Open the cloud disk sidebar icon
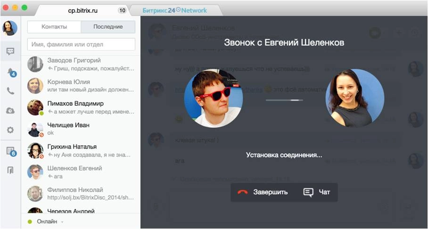The image size is (428, 229). click(x=10, y=111)
